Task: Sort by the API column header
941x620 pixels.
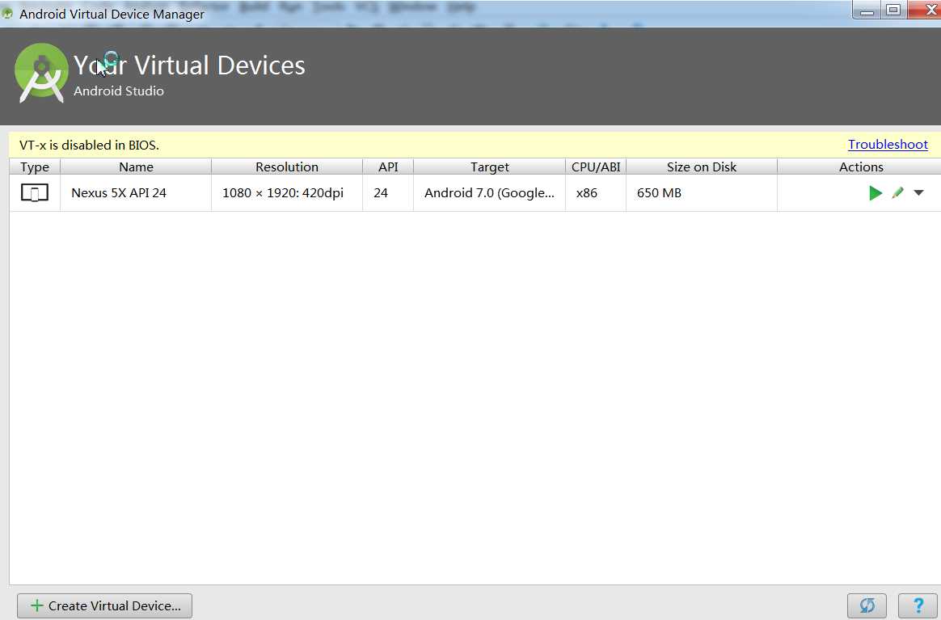Action: click(388, 167)
